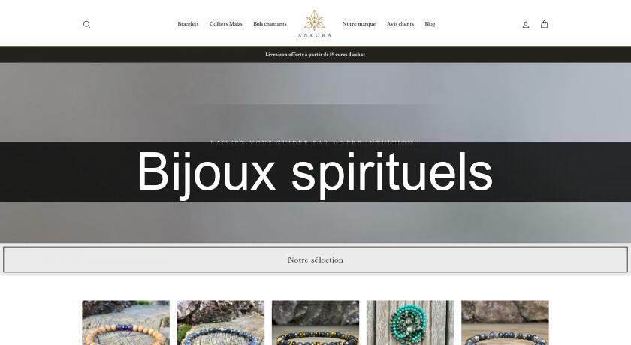Open the Bracelets menu
The image size is (631, 345).
(x=188, y=24)
